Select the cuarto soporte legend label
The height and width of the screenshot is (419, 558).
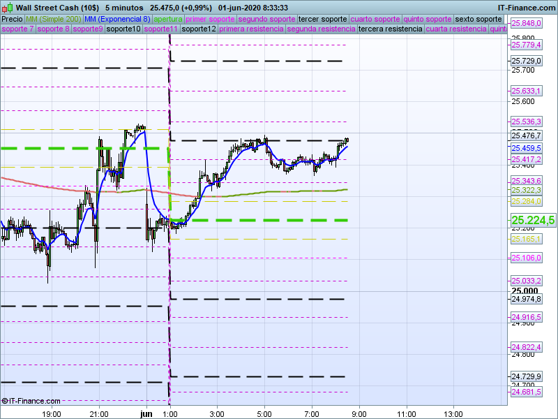375,20
